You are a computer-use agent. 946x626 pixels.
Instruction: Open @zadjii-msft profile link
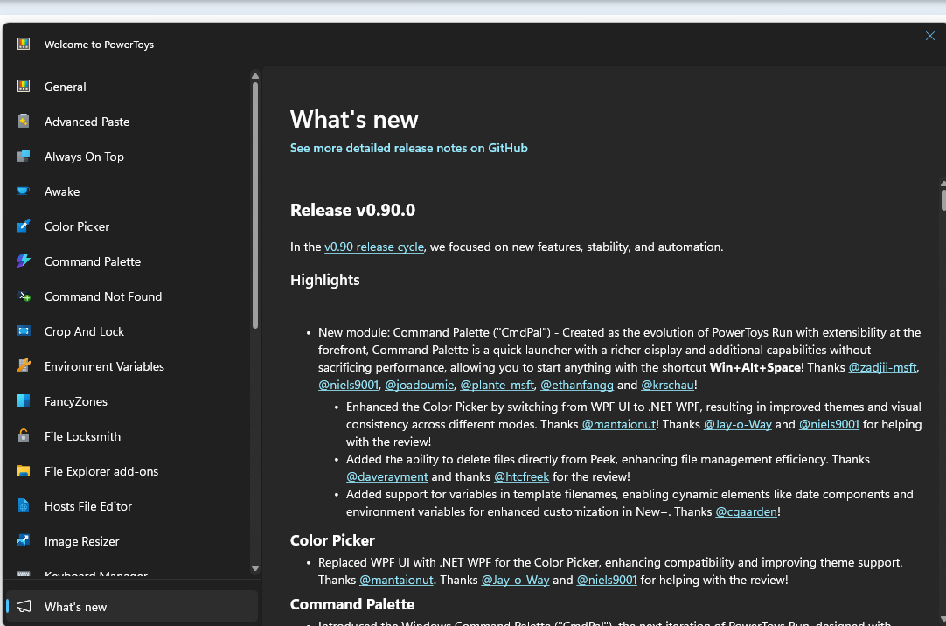click(883, 367)
